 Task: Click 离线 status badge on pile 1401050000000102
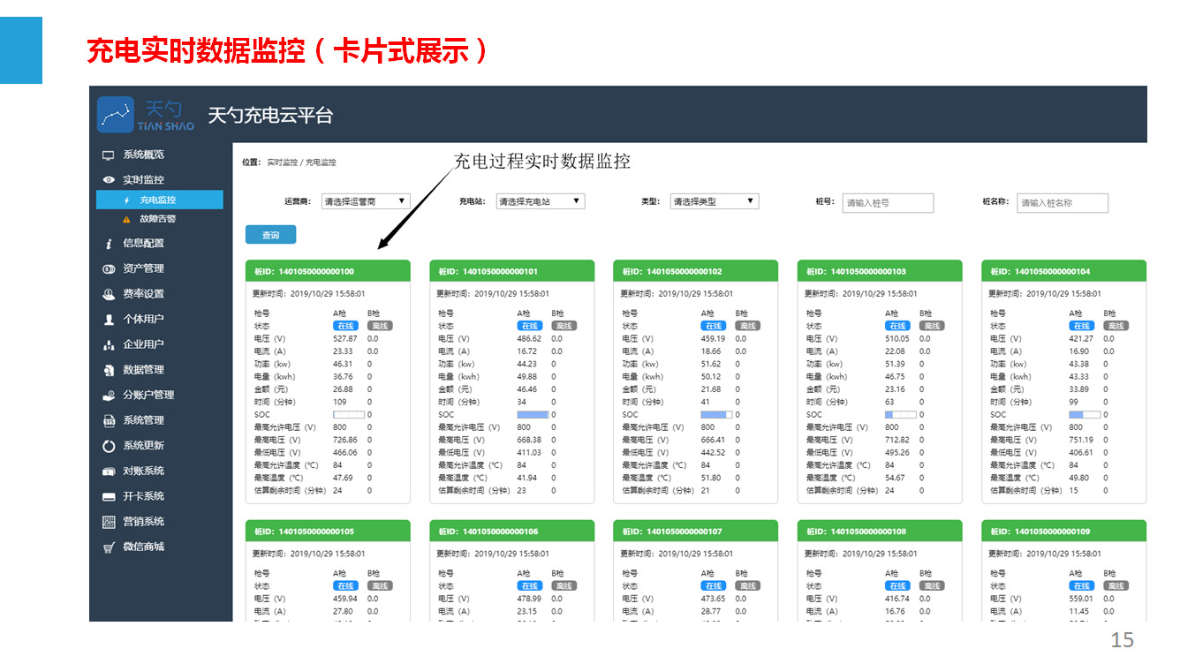748,326
